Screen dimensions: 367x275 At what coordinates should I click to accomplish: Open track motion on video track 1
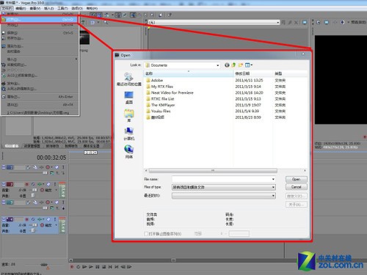pyautogui.click(x=35, y=167)
